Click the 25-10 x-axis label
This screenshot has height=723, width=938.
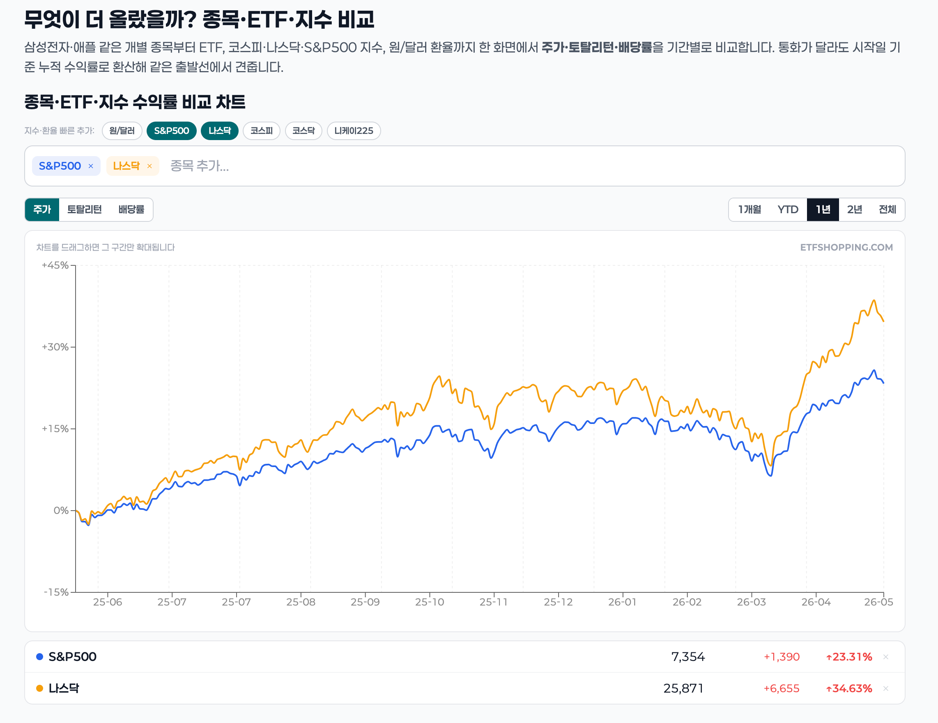tap(430, 602)
